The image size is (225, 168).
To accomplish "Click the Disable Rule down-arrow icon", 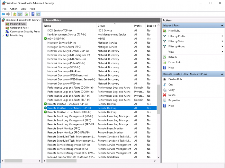I will (x=165, y=79).
